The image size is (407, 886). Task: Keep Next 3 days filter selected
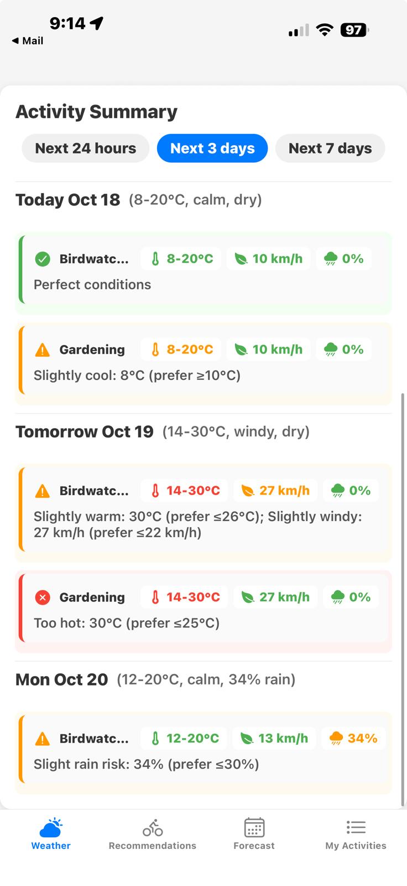point(212,148)
